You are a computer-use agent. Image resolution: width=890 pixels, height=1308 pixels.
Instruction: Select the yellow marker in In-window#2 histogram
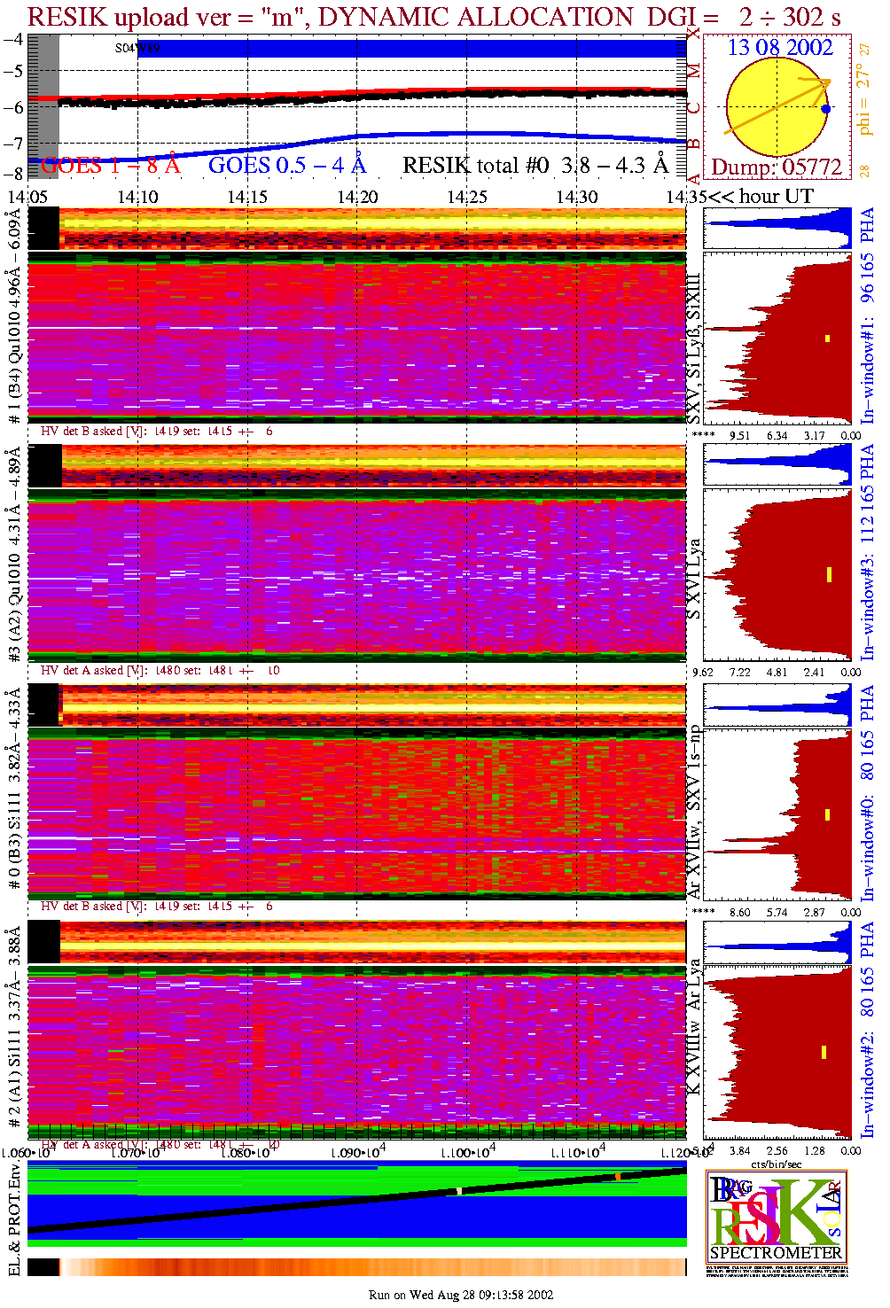pyautogui.click(x=824, y=1052)
